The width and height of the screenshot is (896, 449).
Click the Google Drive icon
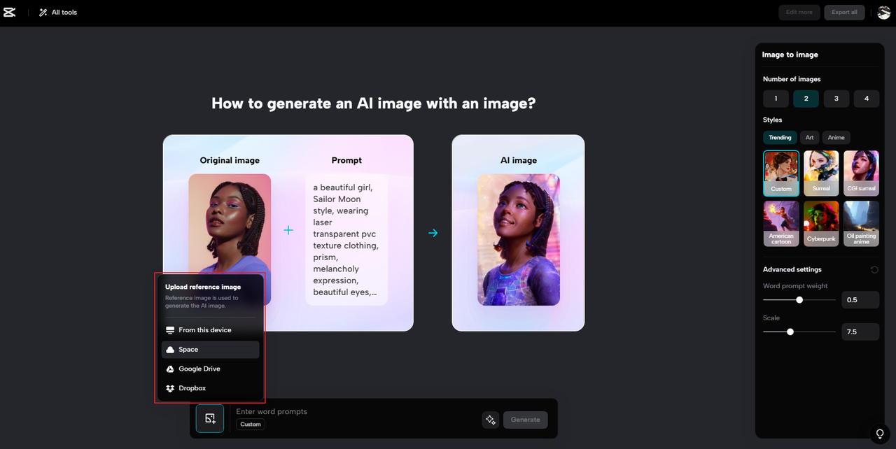[x=170, y=369]
